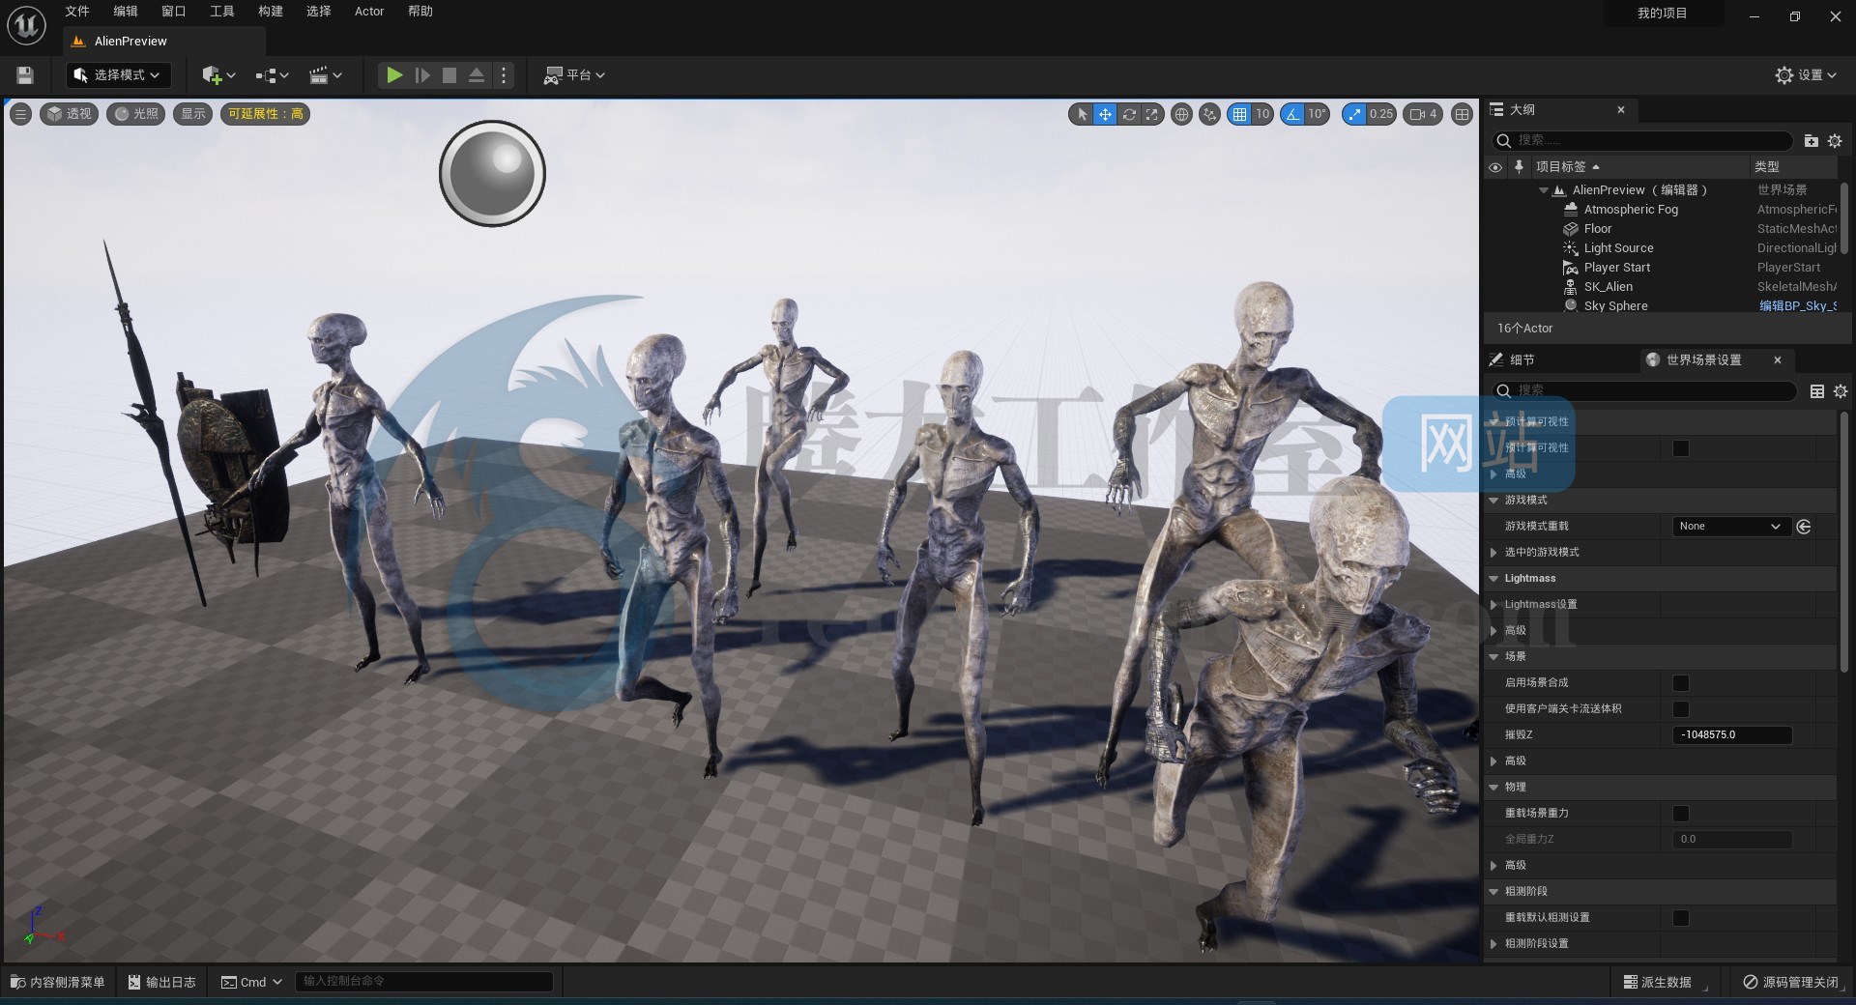The image size is (1856, 1005).
Task: Activate the Translate (move) tool
Action: (x=1105, y=114)
